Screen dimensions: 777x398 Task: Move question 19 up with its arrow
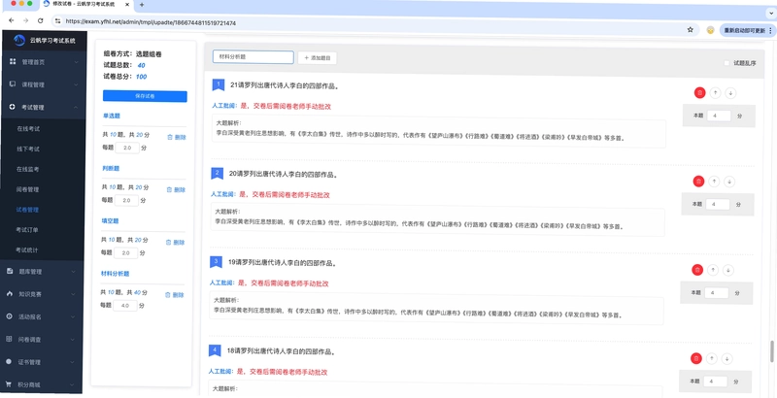(x=713, y=270)
